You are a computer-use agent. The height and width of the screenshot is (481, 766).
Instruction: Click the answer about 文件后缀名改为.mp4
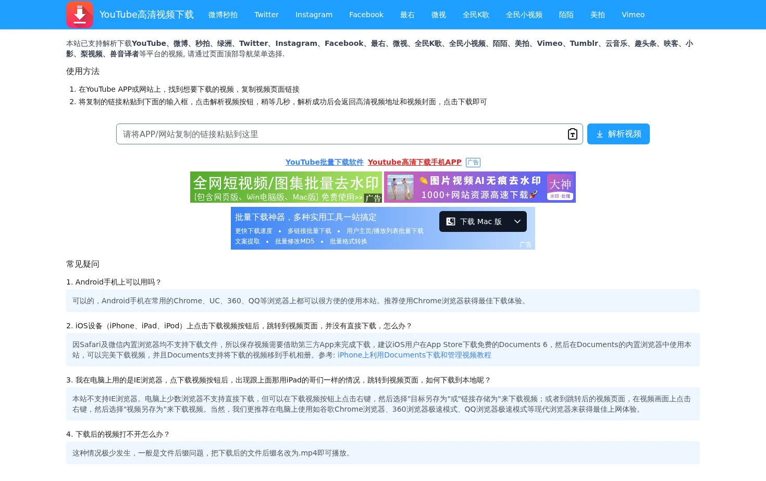pyautogui.click(x=383, y=453)
